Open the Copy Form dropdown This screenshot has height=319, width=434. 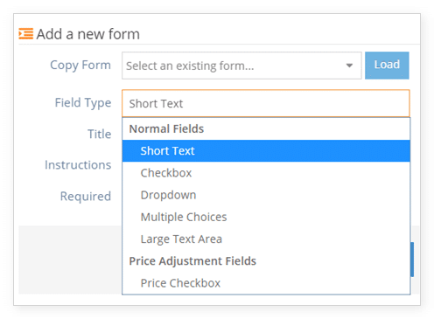pyautogui.click(x=241, y=66)
